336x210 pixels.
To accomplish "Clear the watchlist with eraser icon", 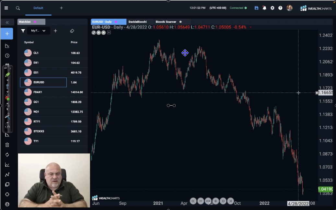I will [x=72, y=31].
